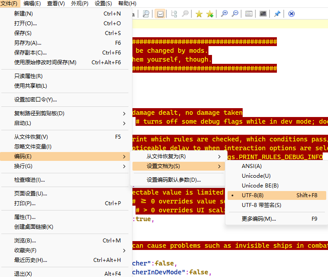328x277 pixels.
Task: Open 属性(T)... menu entry
Action: [65, 217]
